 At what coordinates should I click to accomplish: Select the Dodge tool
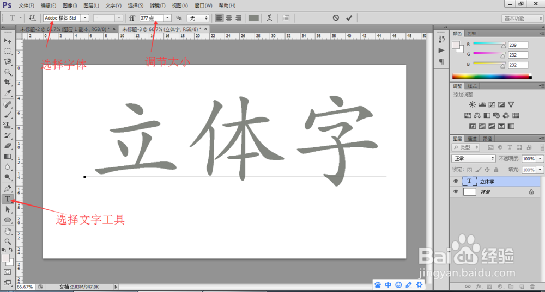(7, 177)
